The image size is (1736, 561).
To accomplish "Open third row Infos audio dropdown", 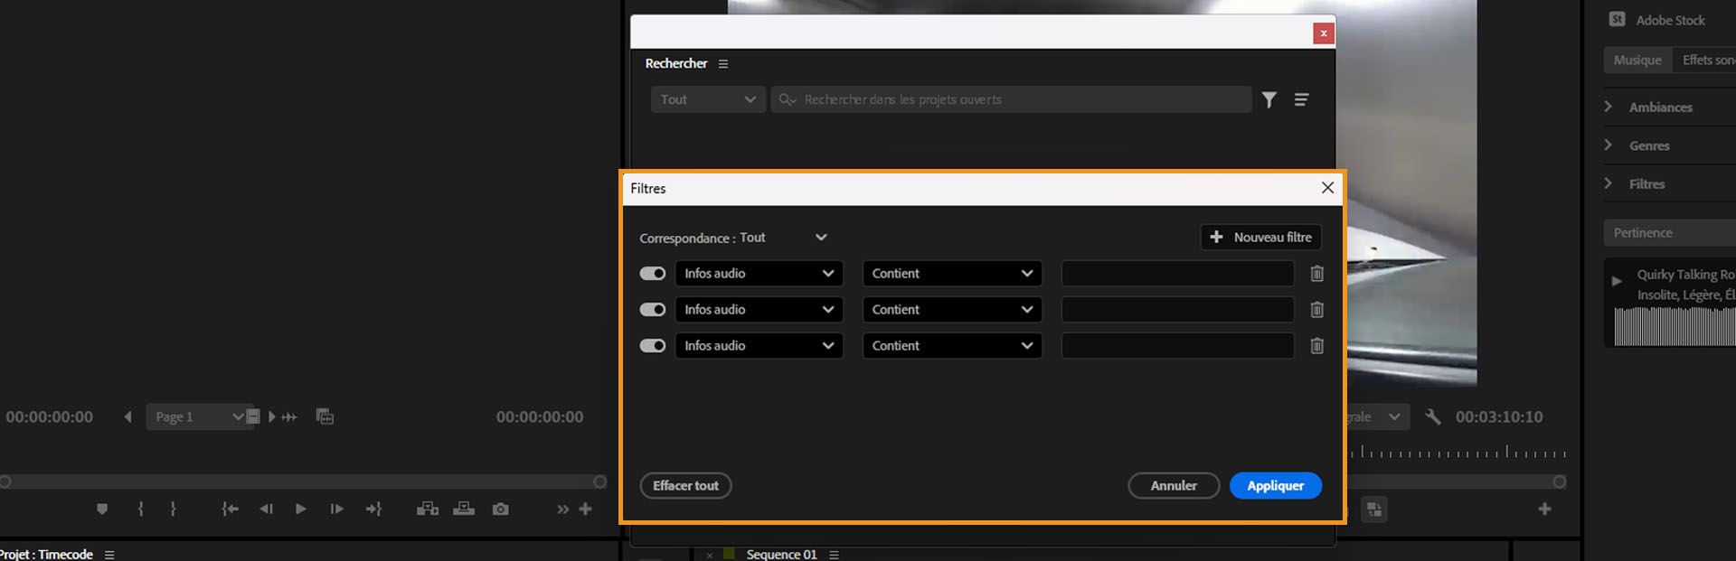I will (x=759, y=346).
